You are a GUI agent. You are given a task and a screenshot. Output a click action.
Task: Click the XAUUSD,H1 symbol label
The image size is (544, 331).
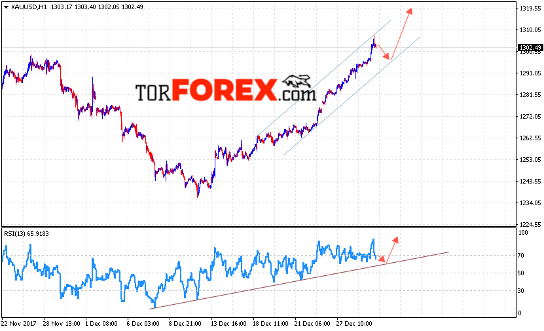pyautogui.click(x=29, y=7)
